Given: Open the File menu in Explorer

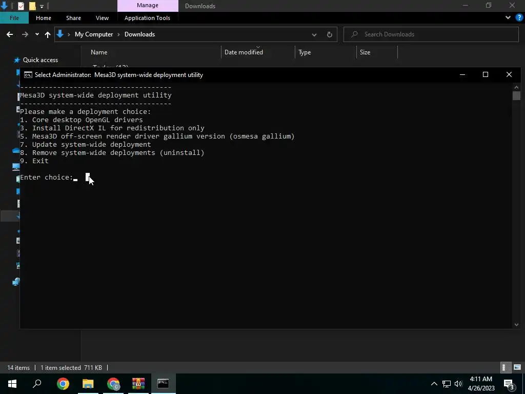Looking at the screenshot, I should tap(14, 18).
